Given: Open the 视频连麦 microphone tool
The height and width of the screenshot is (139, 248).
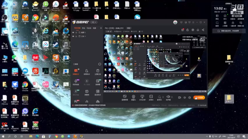Looking at the screenshot, I should [x=76, y=82].
